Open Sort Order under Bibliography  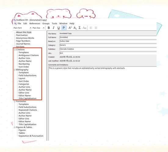tap(24, 81)
